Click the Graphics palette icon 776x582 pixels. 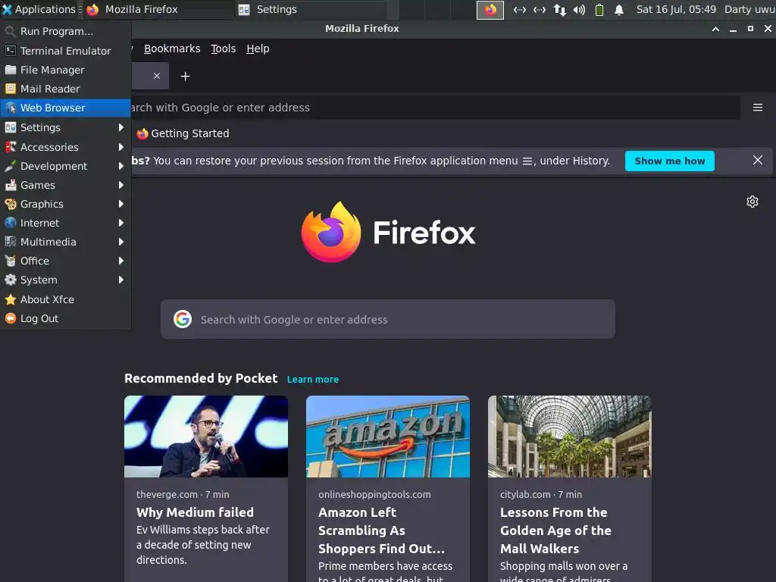click(x=11, y=204)
